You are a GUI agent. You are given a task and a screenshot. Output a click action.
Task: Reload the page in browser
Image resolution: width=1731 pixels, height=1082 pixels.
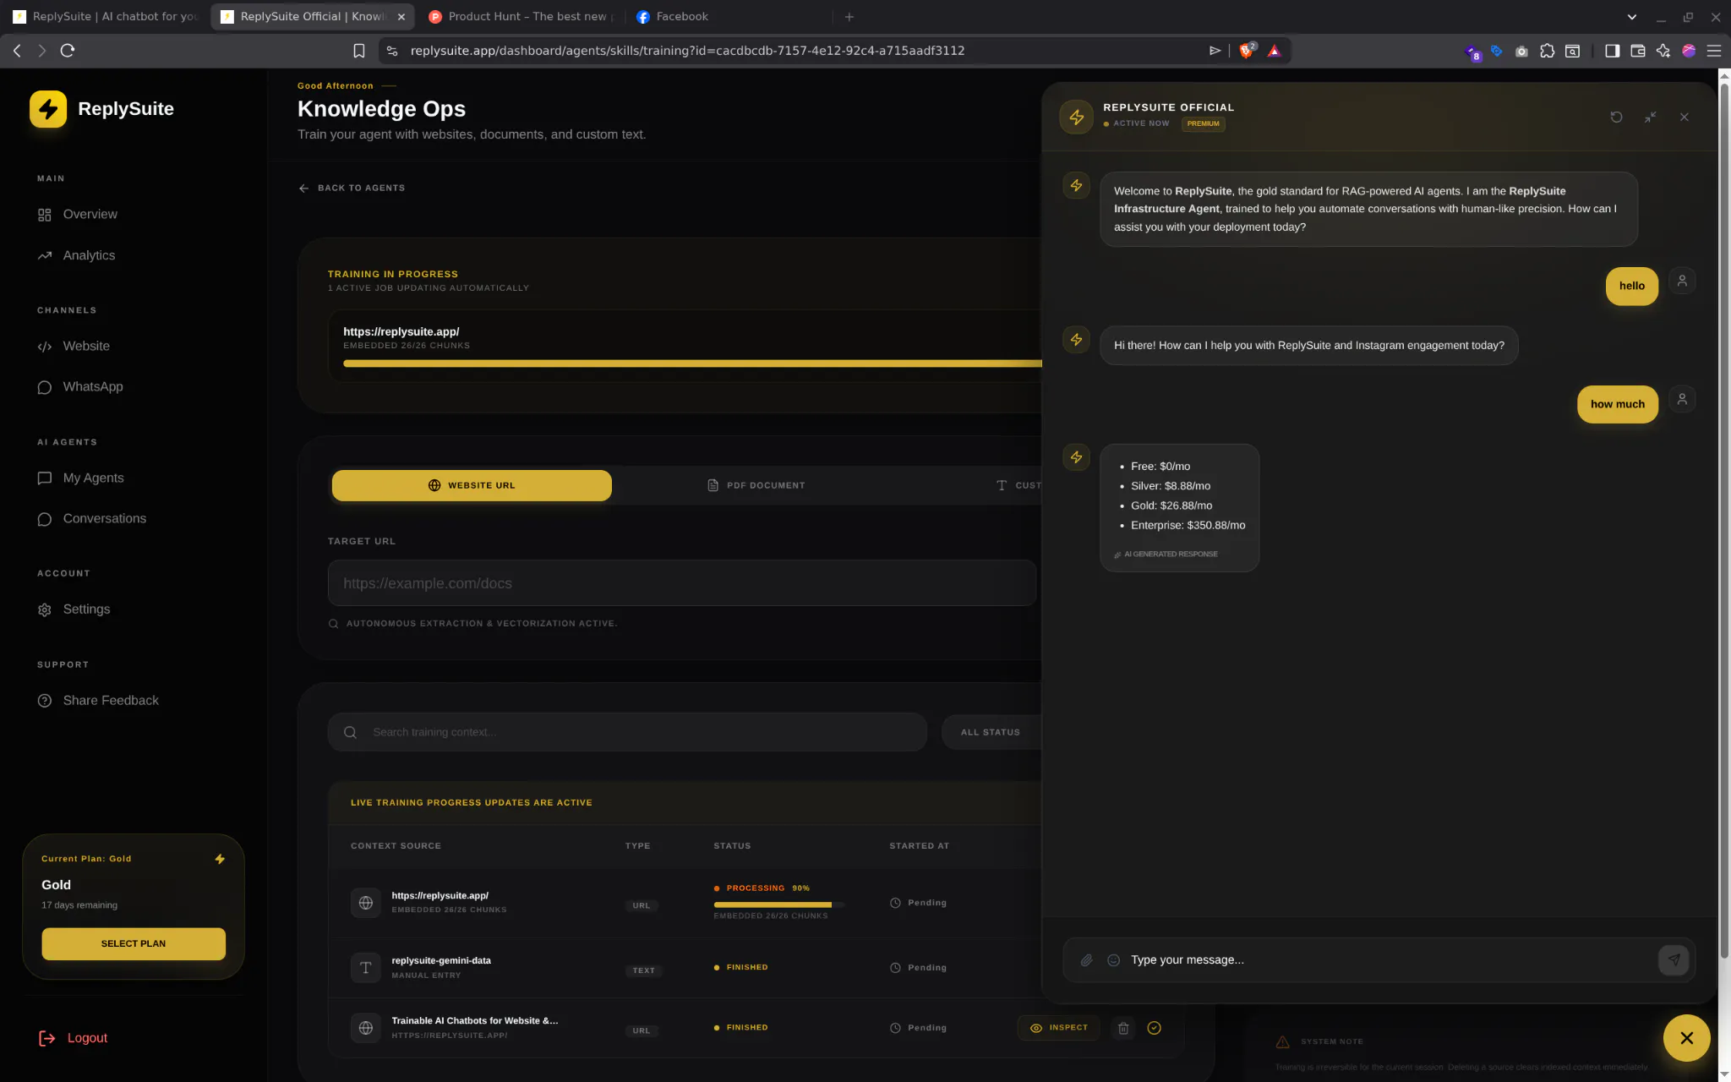point(68,51)
